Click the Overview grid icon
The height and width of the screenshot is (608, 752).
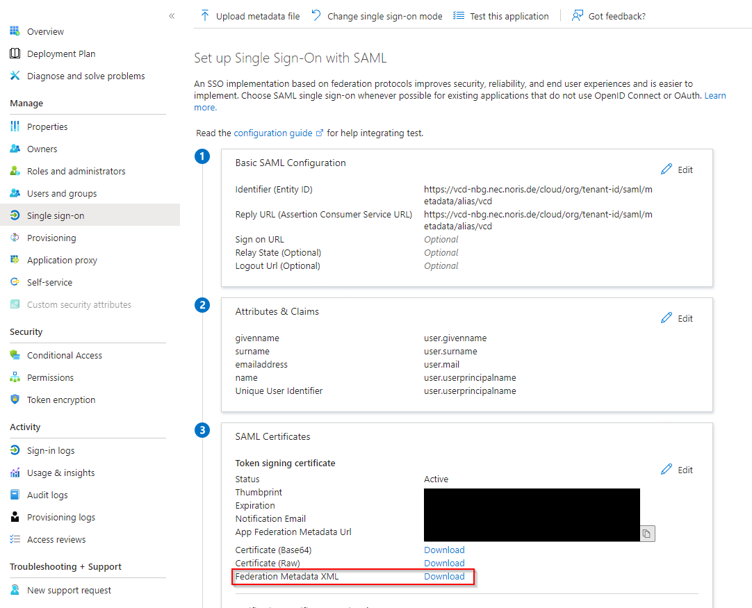pos(15,31)
